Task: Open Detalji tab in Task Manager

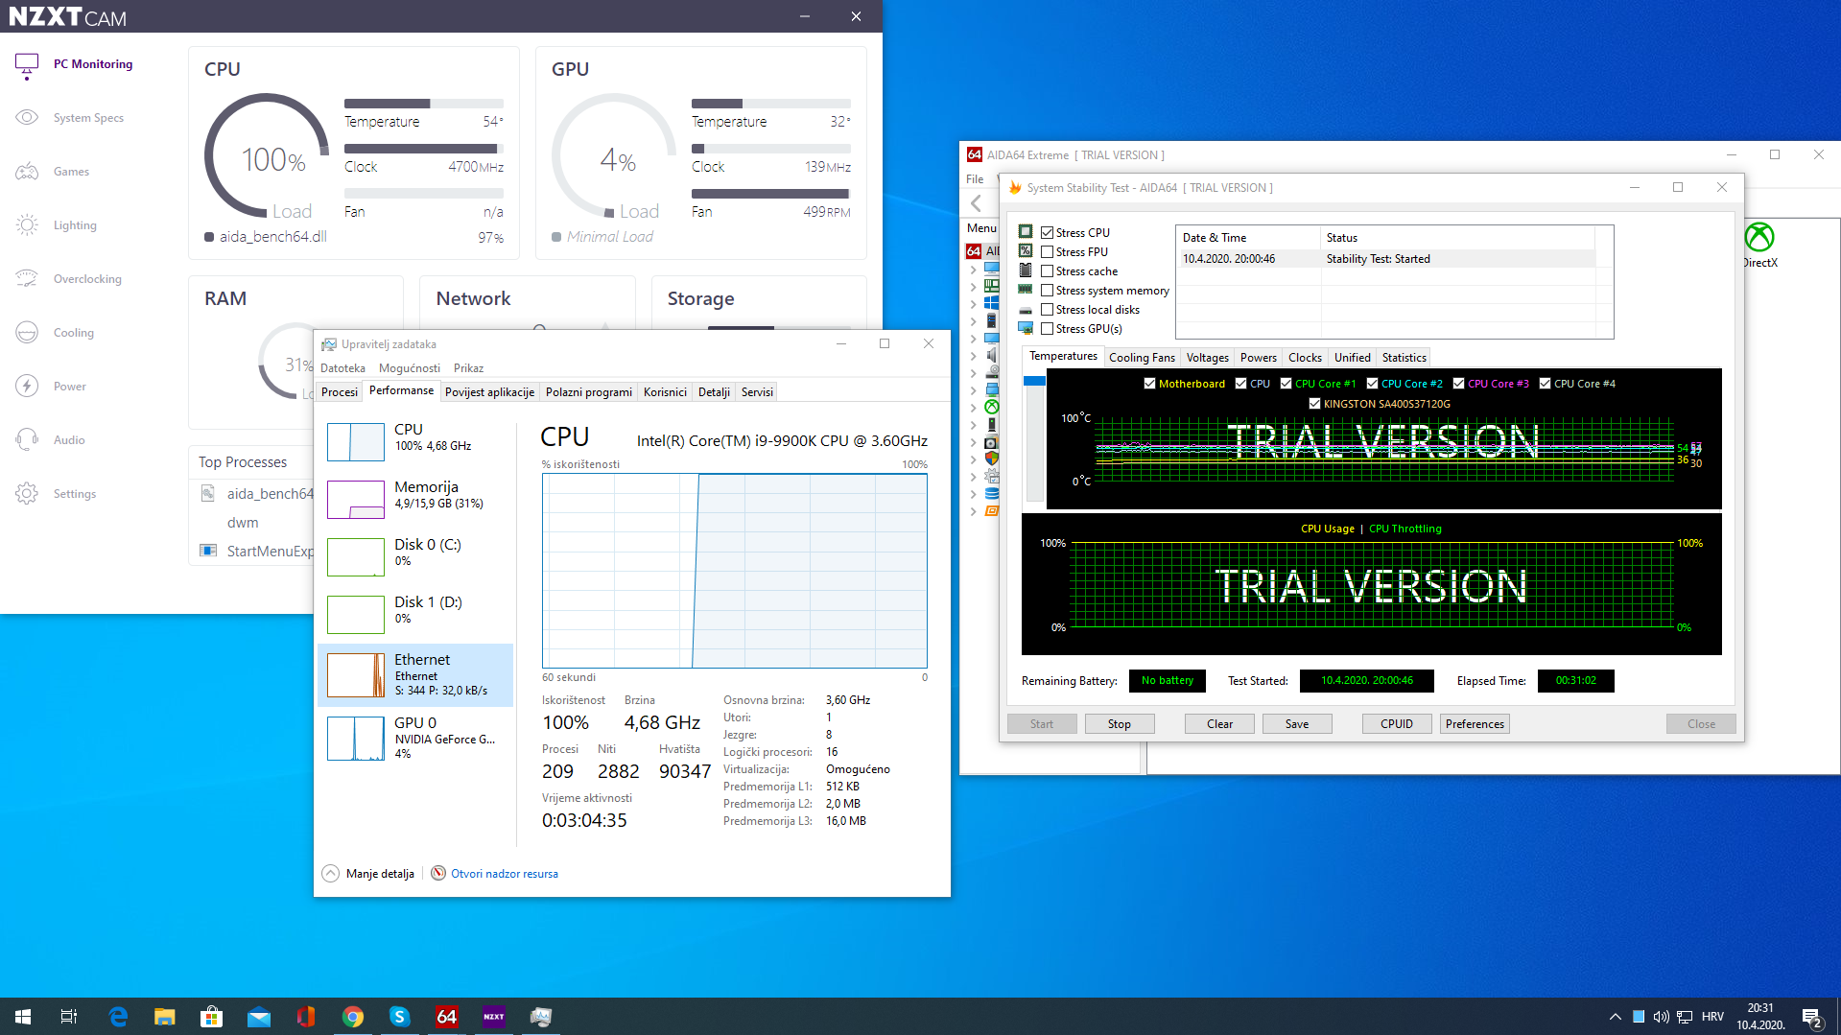Action: click(x=714, y=392)
